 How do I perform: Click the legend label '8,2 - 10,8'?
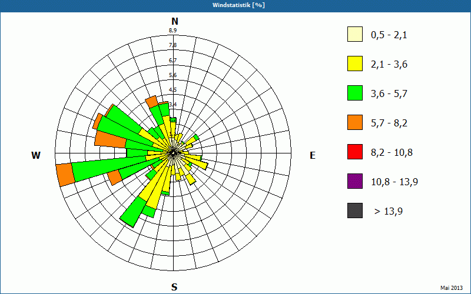pyautogui.click(x=392, y=153)
